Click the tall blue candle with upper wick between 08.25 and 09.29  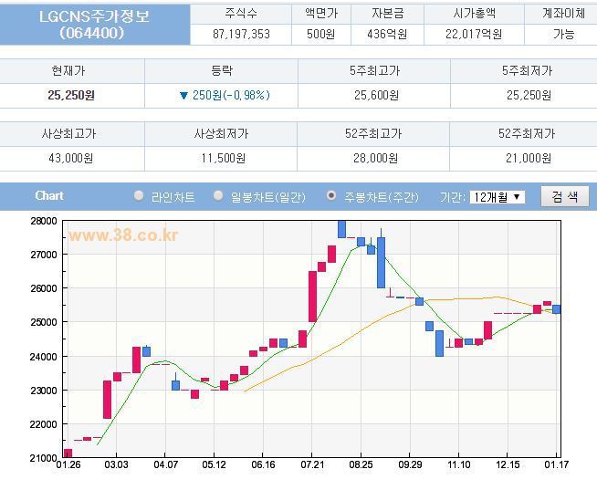pyautogui.click(x=381, y=259)
